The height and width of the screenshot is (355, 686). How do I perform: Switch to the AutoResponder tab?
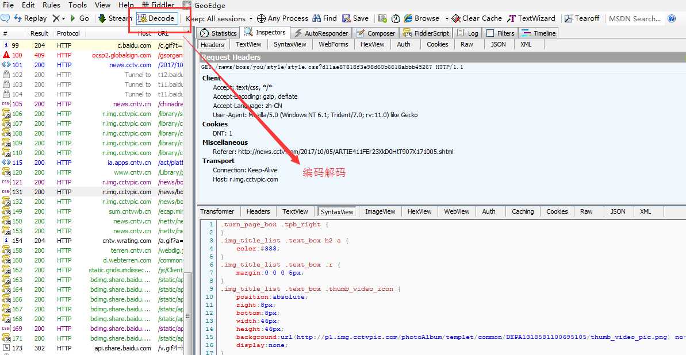(321, 33)
